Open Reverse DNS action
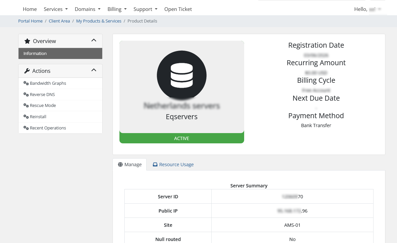The height and width of the screenshot is (243, 397). tap(60, 94)
